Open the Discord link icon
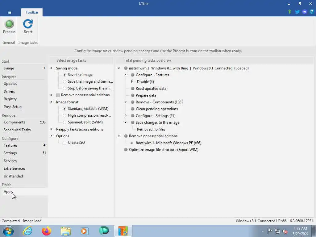The width and height of the screenshot is (316, 237). point(304,12)
